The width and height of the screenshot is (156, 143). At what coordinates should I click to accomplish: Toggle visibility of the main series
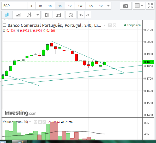pyautogui.click(x=110, y=25)
